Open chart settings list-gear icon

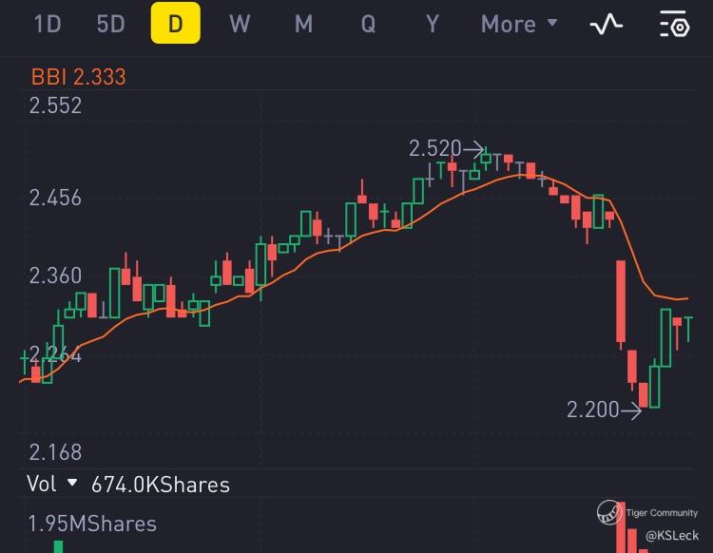tap(674, 25)
